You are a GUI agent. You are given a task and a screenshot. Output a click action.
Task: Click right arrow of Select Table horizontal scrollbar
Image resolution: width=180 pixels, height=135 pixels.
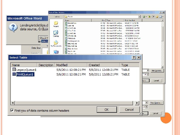[137, 103]
